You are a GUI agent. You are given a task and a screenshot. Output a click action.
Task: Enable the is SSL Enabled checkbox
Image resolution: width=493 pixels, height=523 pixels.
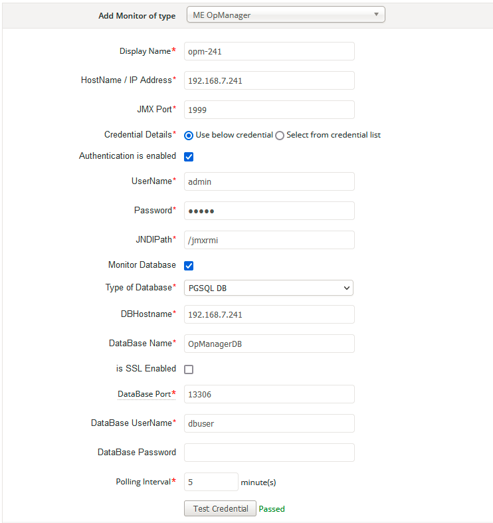[x=189, y=369]
